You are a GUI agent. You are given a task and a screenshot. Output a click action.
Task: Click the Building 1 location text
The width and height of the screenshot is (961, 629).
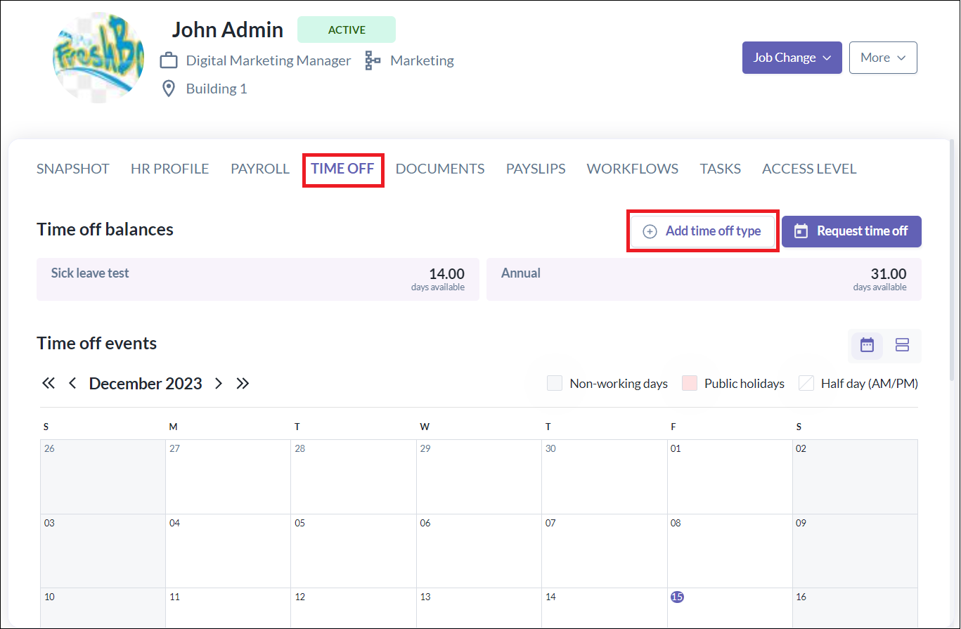point(217,89)
